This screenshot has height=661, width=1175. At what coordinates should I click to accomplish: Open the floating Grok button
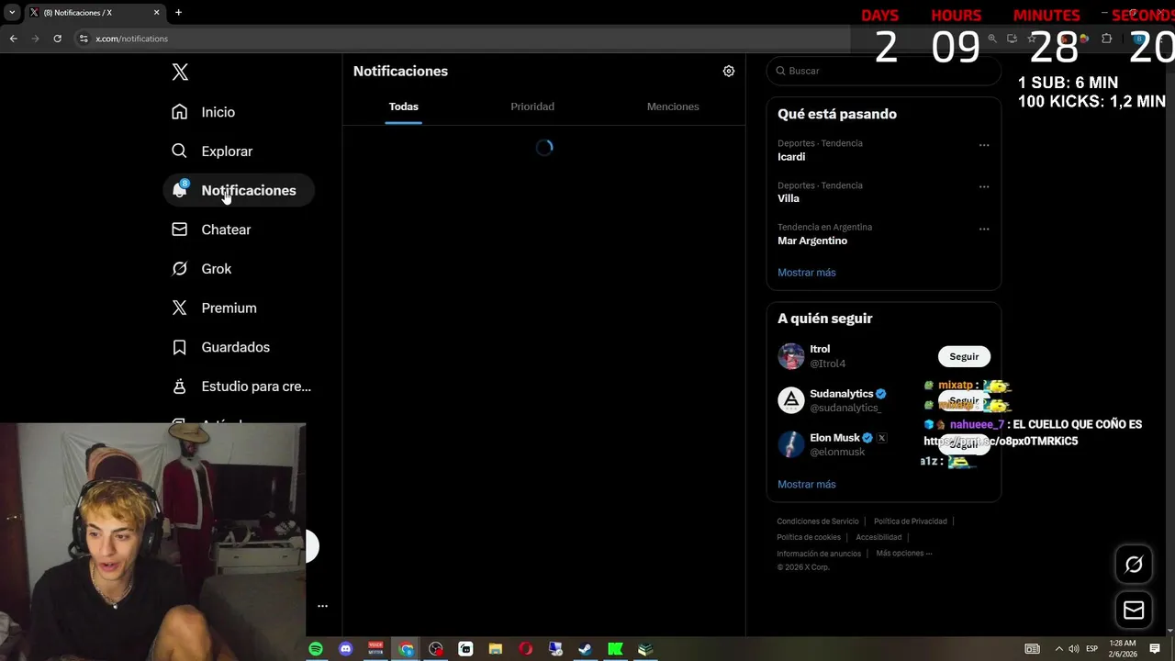1134,565
